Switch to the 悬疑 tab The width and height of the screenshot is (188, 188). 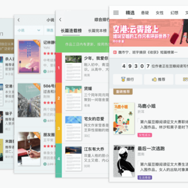pos(145,13)
